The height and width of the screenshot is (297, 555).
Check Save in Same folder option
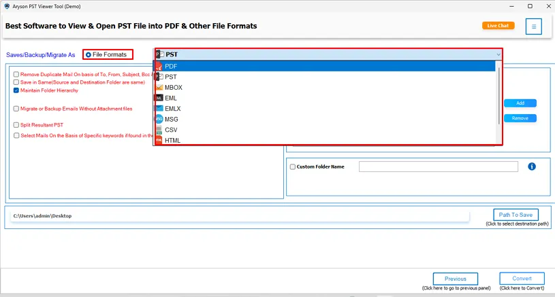tap(16, 82)
